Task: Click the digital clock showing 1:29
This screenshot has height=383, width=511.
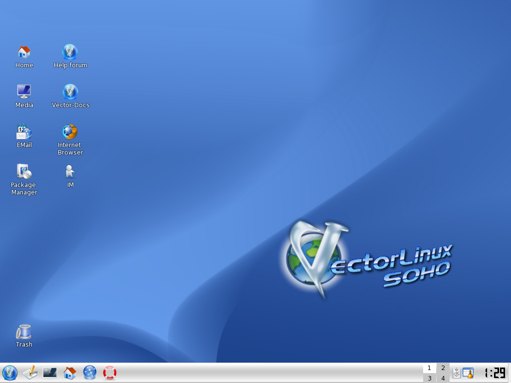Action: point(495,373)
